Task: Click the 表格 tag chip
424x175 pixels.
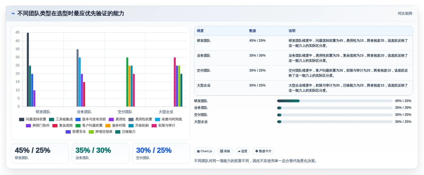Action: pyautogui.click(x=225, y=151)
